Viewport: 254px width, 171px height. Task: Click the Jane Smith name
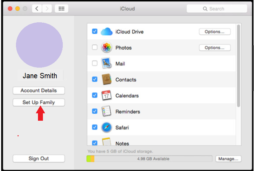pos(40,76)
